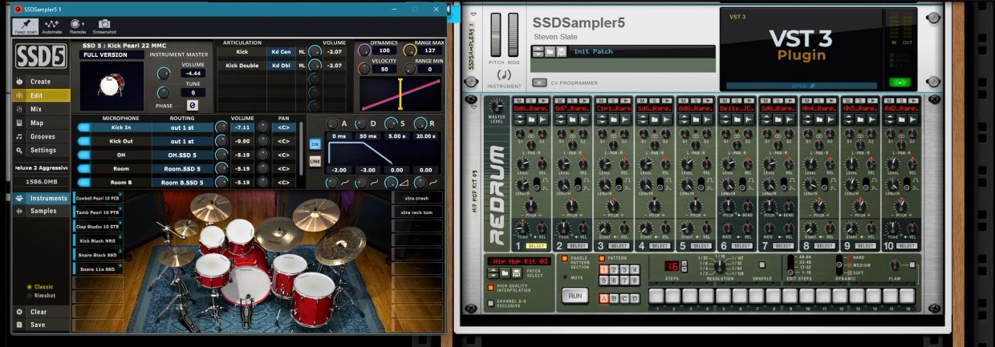995x347 pixels.
Task: Click the Tune value field
Action: 193,92
